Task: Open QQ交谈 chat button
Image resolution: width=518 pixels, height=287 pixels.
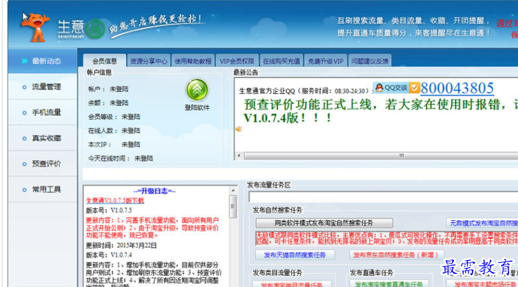Action: pyautogui.click(x=396, y=88)
